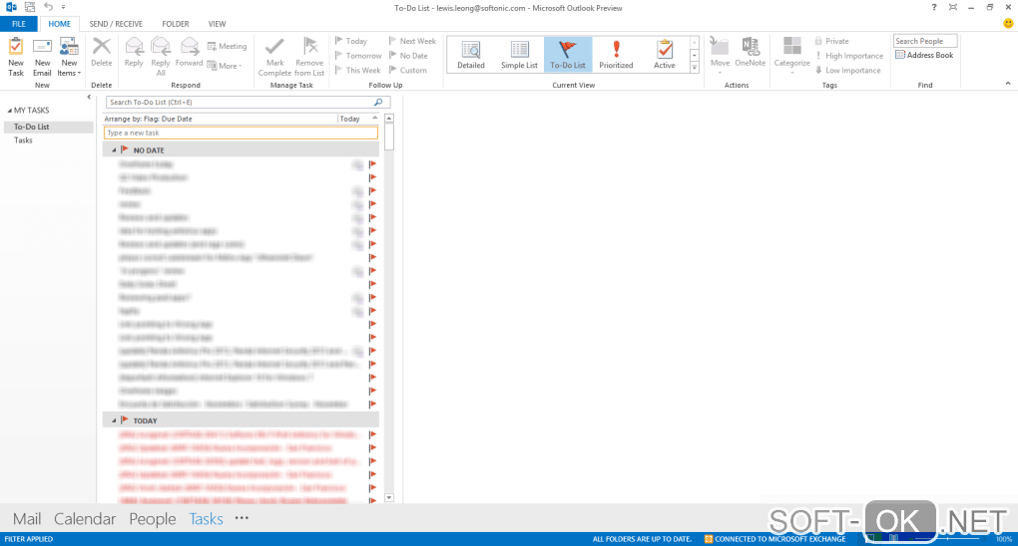The width and height of the screenshot is (1018, 546).
Task: Go to People
Action: 152,519
